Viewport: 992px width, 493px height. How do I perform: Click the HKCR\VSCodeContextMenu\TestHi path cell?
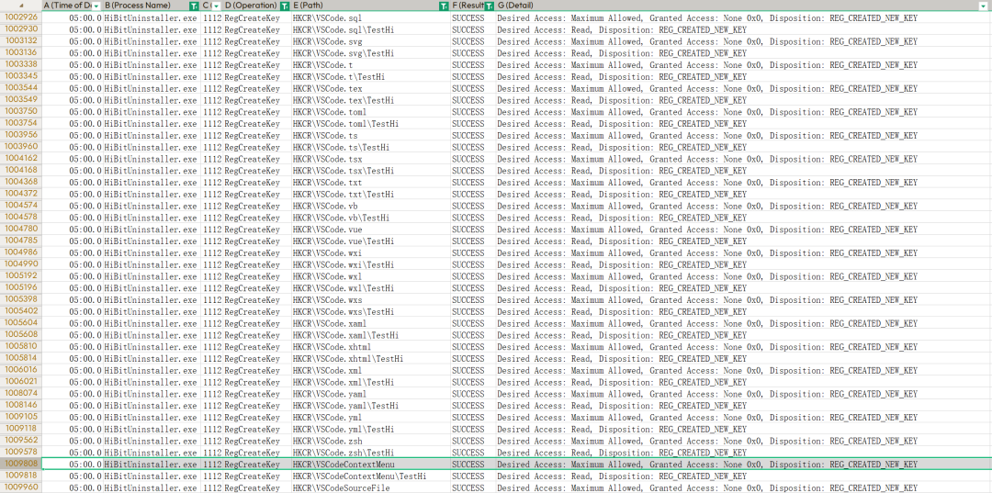click(371, 476)
